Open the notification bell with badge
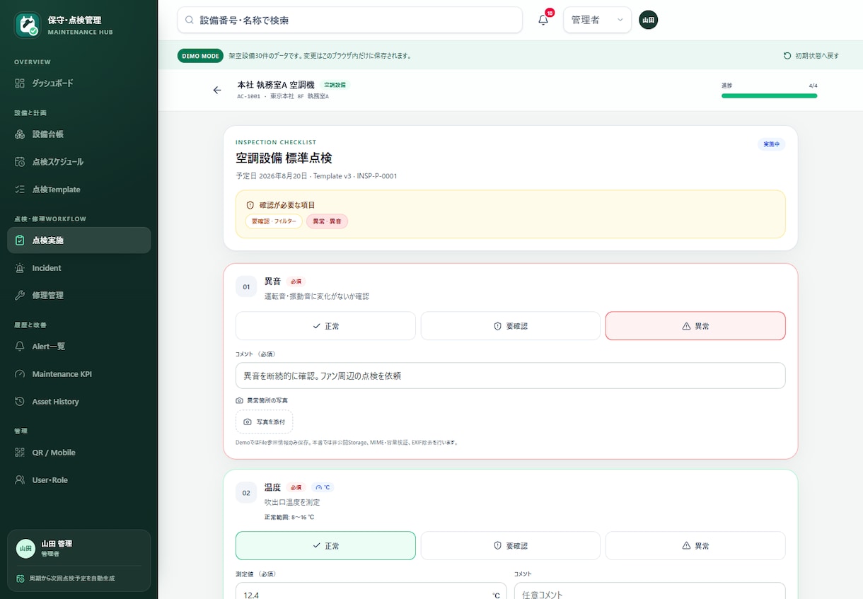The image size is (863, 599). coord(543,20)
